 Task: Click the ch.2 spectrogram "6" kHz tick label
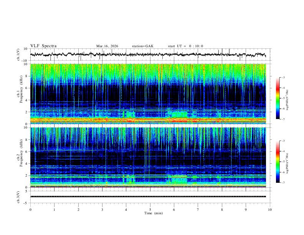click(x=26, y=152)
